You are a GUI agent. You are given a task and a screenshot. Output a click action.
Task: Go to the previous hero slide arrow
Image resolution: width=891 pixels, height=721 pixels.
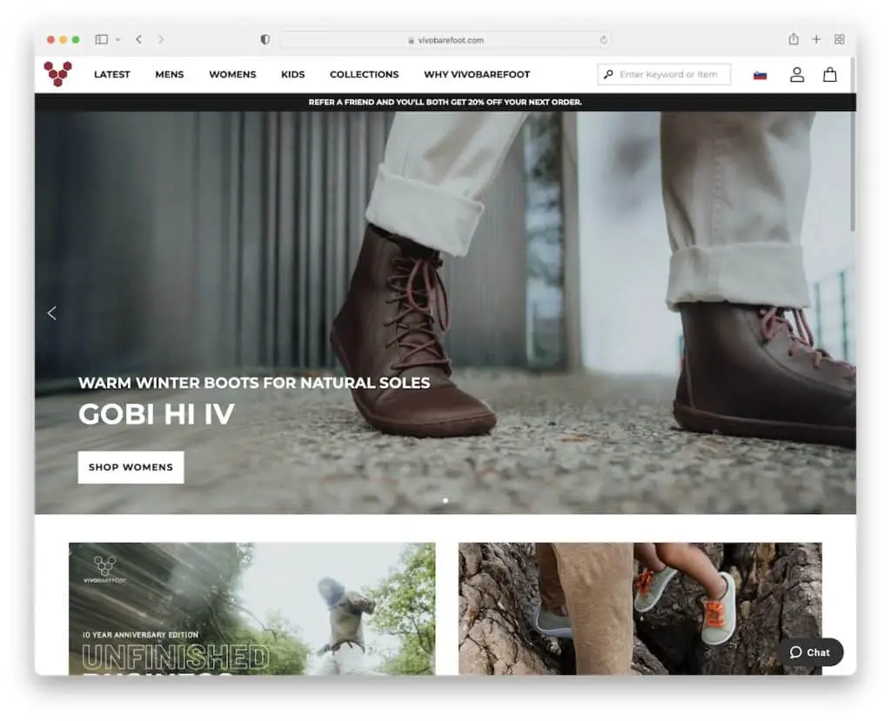[51, 313]
